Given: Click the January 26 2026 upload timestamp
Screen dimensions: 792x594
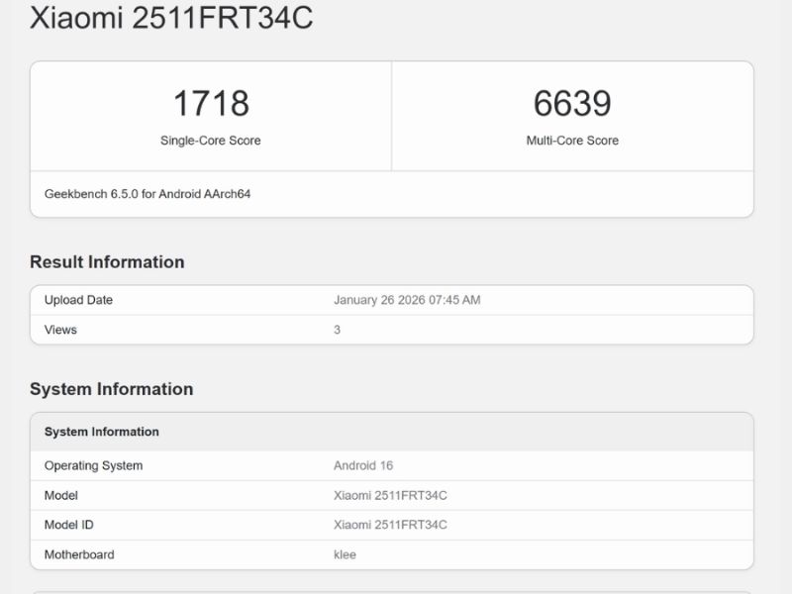Looking at the screenshot, I should (x=406, y=300).
